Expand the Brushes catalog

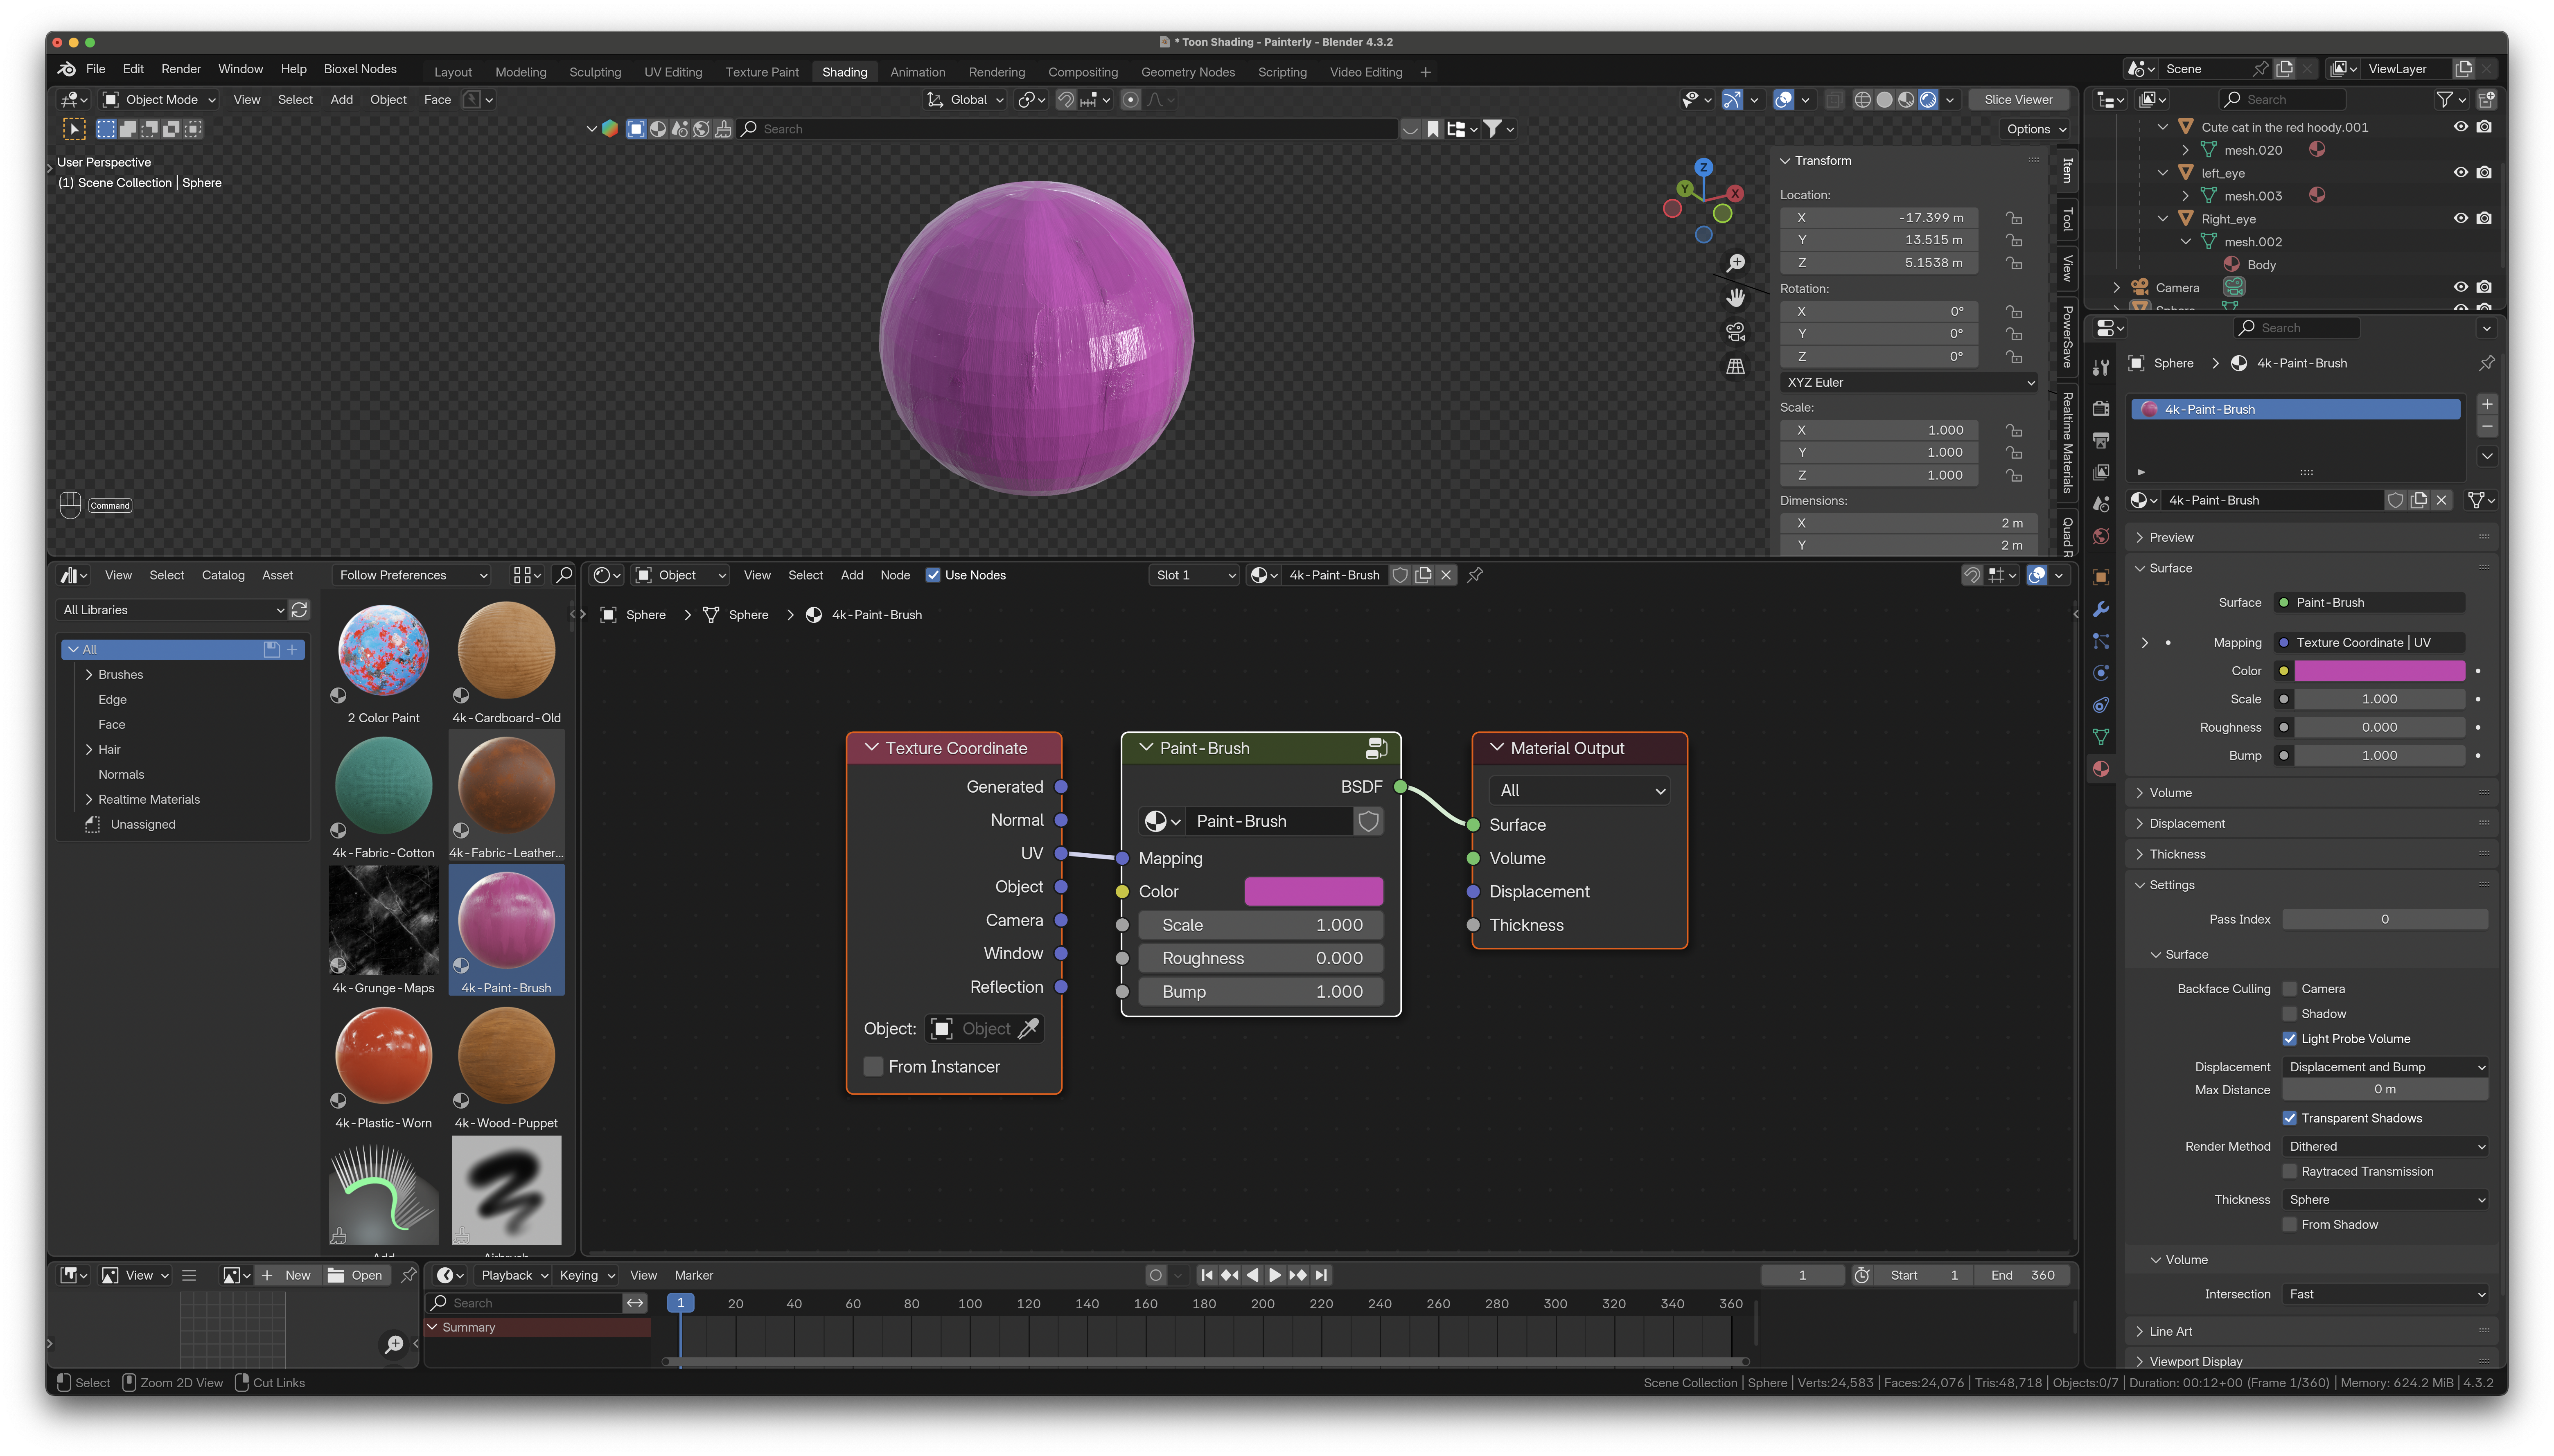pos(89,675)
